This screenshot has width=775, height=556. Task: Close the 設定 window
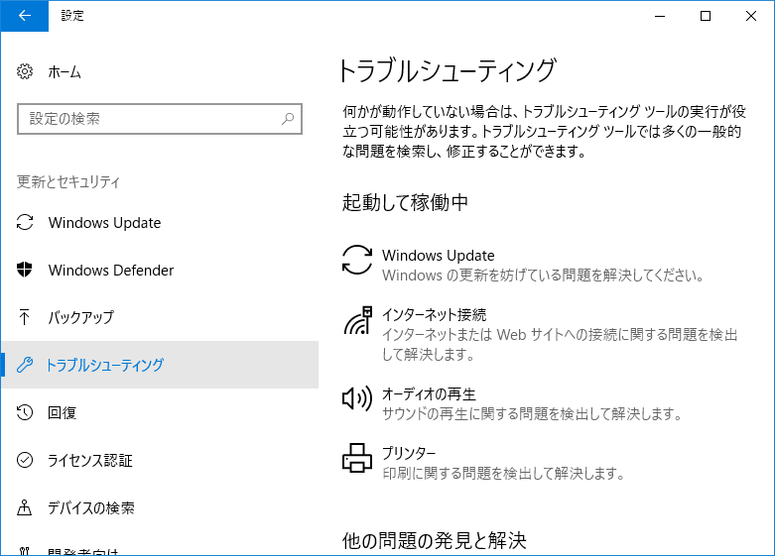(x=751, y=16)
